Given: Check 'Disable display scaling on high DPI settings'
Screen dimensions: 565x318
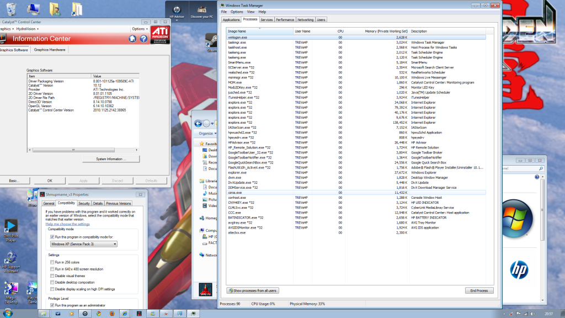Looking at the screenshot, I should [x=52, y=289].
